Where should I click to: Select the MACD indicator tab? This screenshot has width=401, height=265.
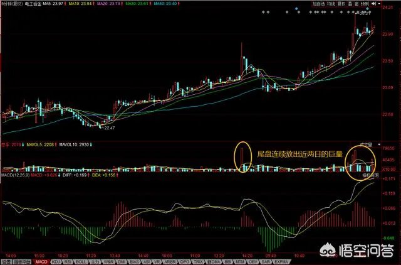(x=41, y=261)
